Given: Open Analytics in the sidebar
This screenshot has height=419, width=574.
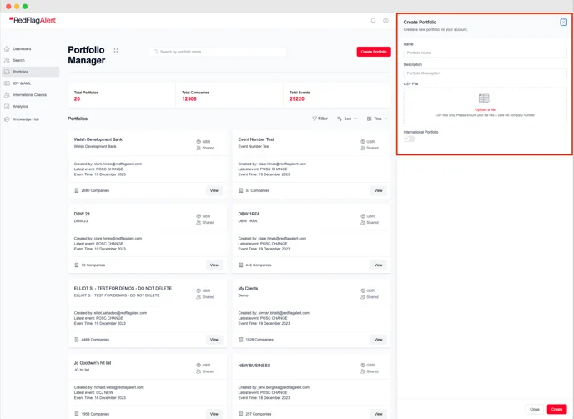Looking at the screenshot, I should (30, 107).
